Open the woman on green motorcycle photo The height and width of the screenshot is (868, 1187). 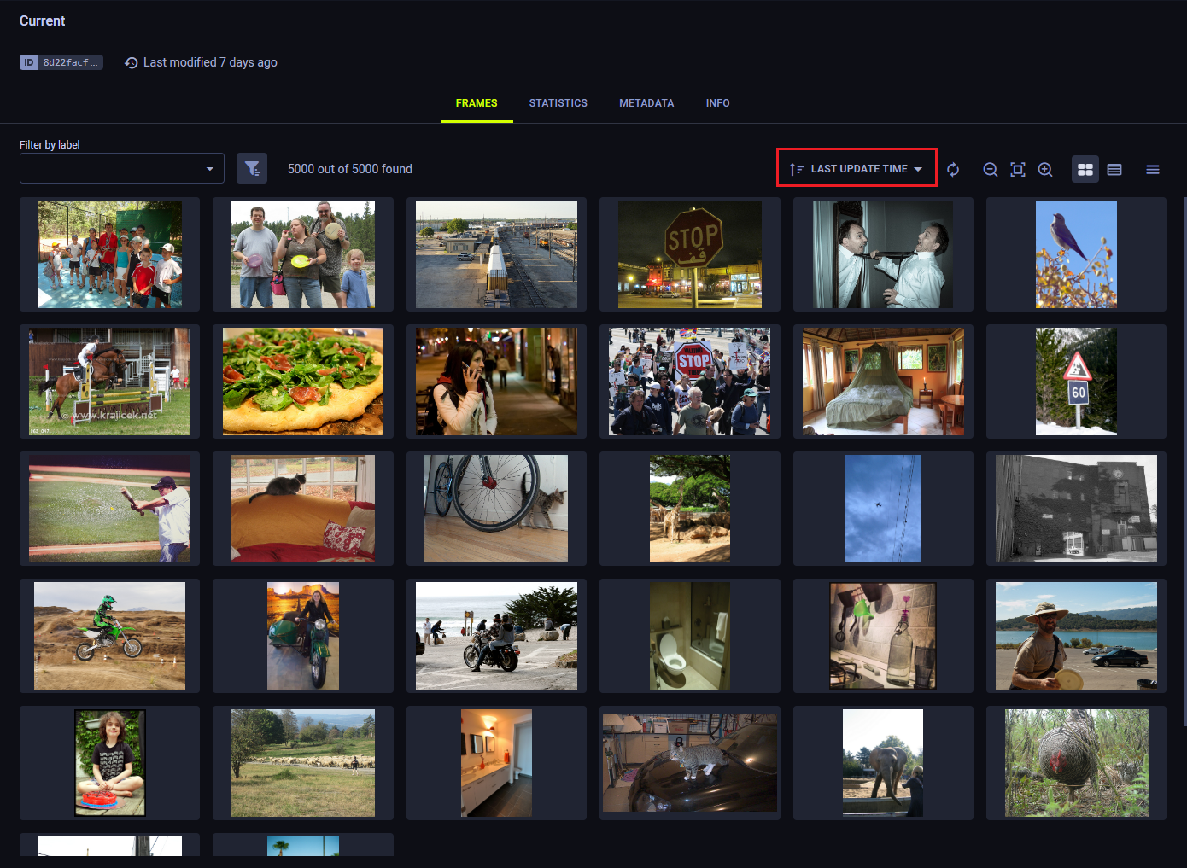(303, 636)
